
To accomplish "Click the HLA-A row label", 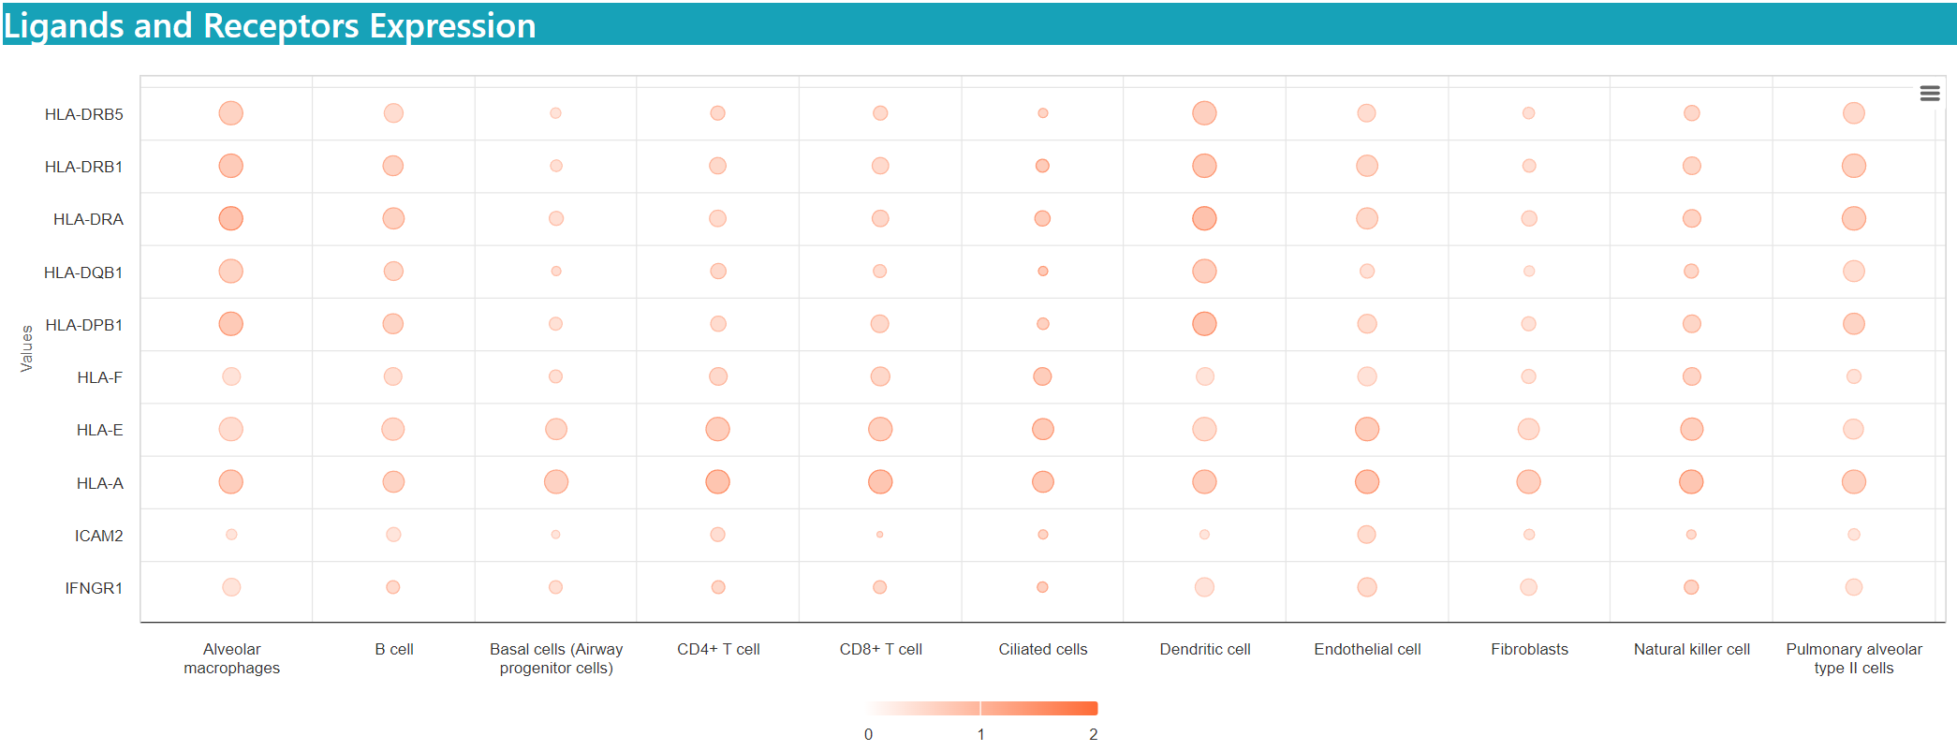I will [99, 483].
